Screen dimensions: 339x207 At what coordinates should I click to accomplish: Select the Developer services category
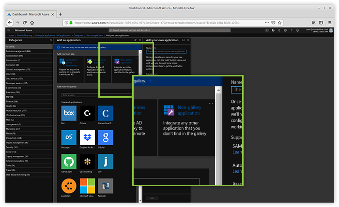click(x=29, y=83)
